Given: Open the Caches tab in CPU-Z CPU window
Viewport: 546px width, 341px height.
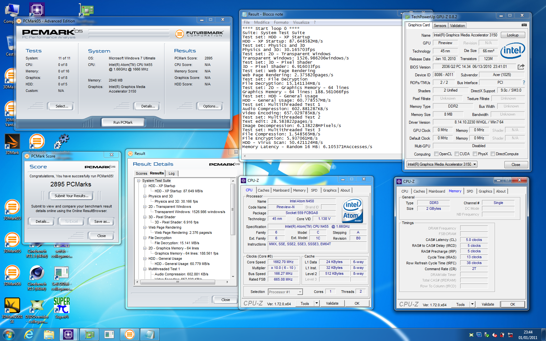Looking at the screenshot, I should pyautogui.click(x=263, y=191).
